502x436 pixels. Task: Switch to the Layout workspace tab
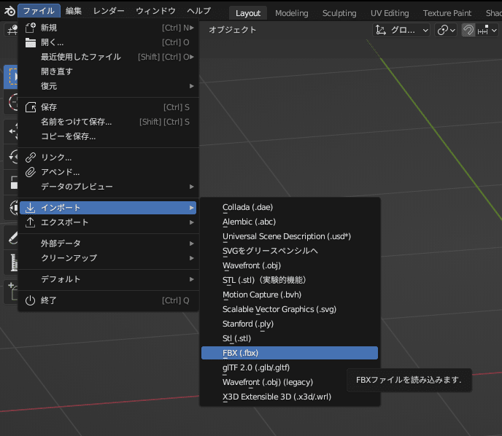248,13
